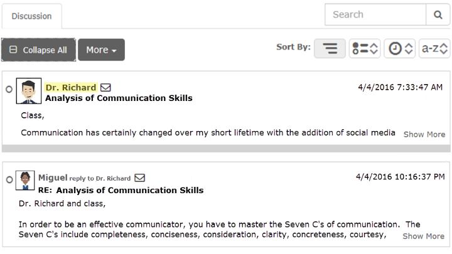This screenshot has height=254, width=452.
Task: View Miguel's profile avatar
Action: [25, 180]
